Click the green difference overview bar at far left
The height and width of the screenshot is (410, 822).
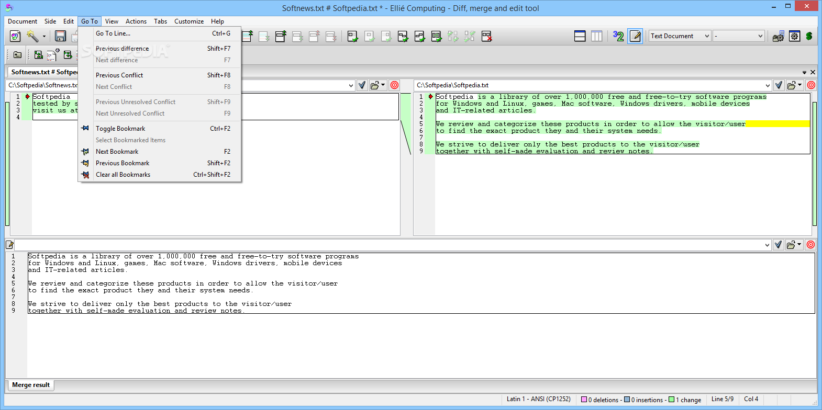click(x=7, y=164)
